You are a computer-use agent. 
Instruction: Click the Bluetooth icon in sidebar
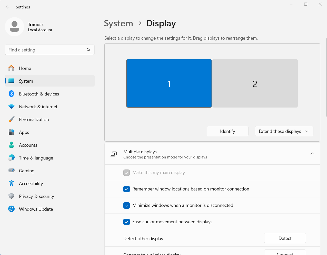click(x=11, y=94)
